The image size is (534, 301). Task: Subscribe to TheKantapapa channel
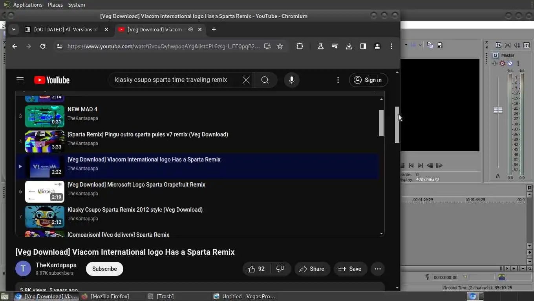[104, 269]
